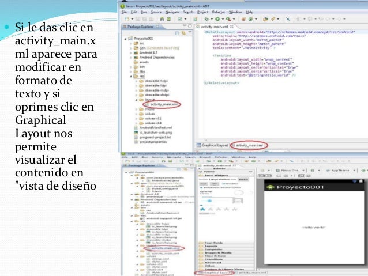Open Navigate menu in XML editor window
The height and width of the screenshot is (276, 368).
(x=172, y=12)
